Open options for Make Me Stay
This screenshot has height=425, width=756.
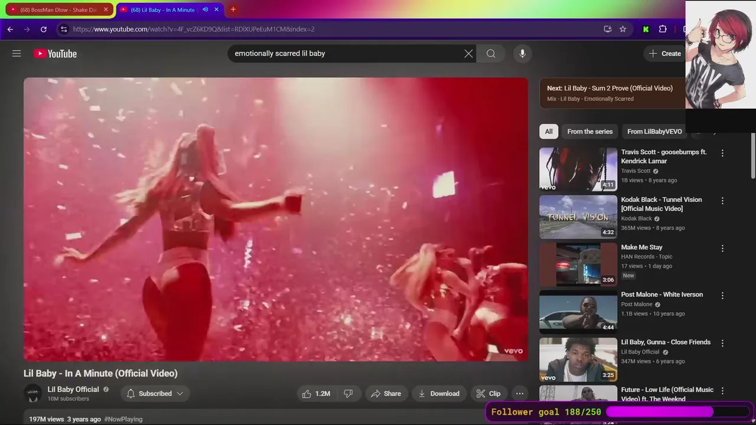722,249
